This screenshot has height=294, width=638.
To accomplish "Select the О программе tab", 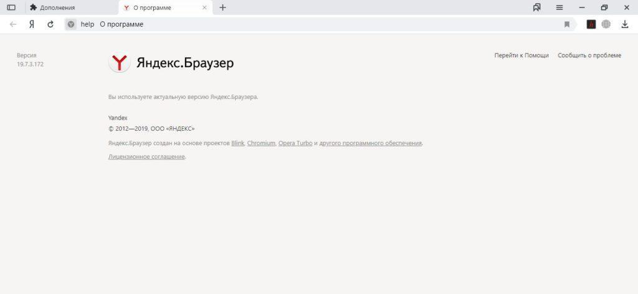I will [166, 7].
